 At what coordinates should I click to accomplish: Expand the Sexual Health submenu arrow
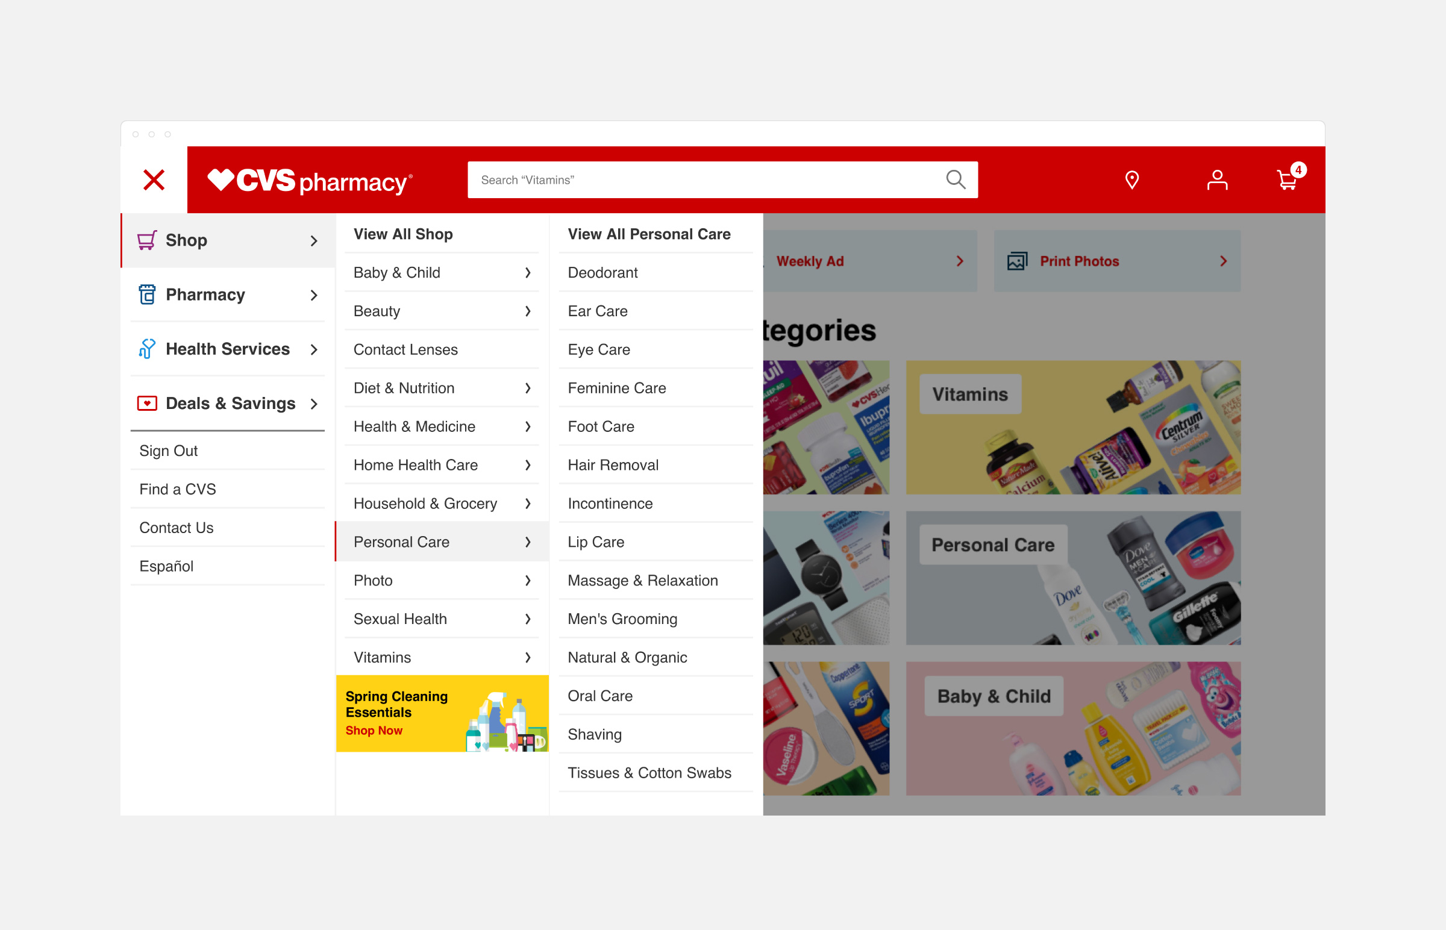pyautogui.click(x=527, y=620)
